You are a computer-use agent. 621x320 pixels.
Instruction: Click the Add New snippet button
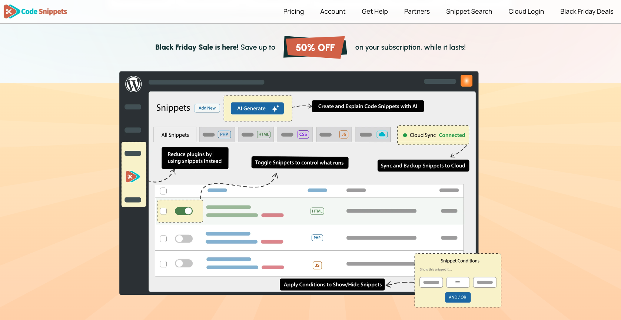(207, 108)
